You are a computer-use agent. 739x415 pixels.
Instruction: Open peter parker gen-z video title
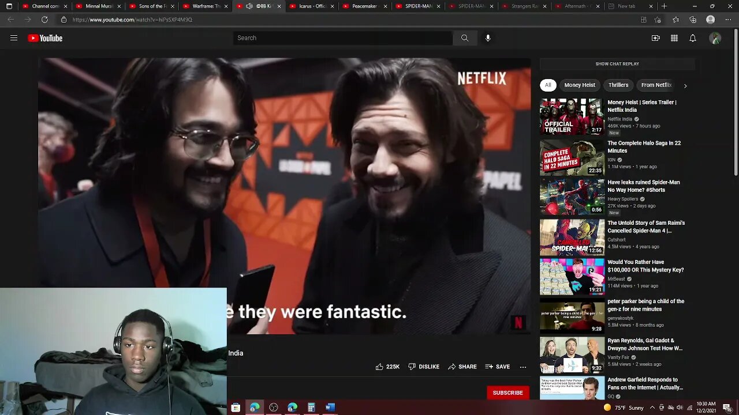[645, 305]
